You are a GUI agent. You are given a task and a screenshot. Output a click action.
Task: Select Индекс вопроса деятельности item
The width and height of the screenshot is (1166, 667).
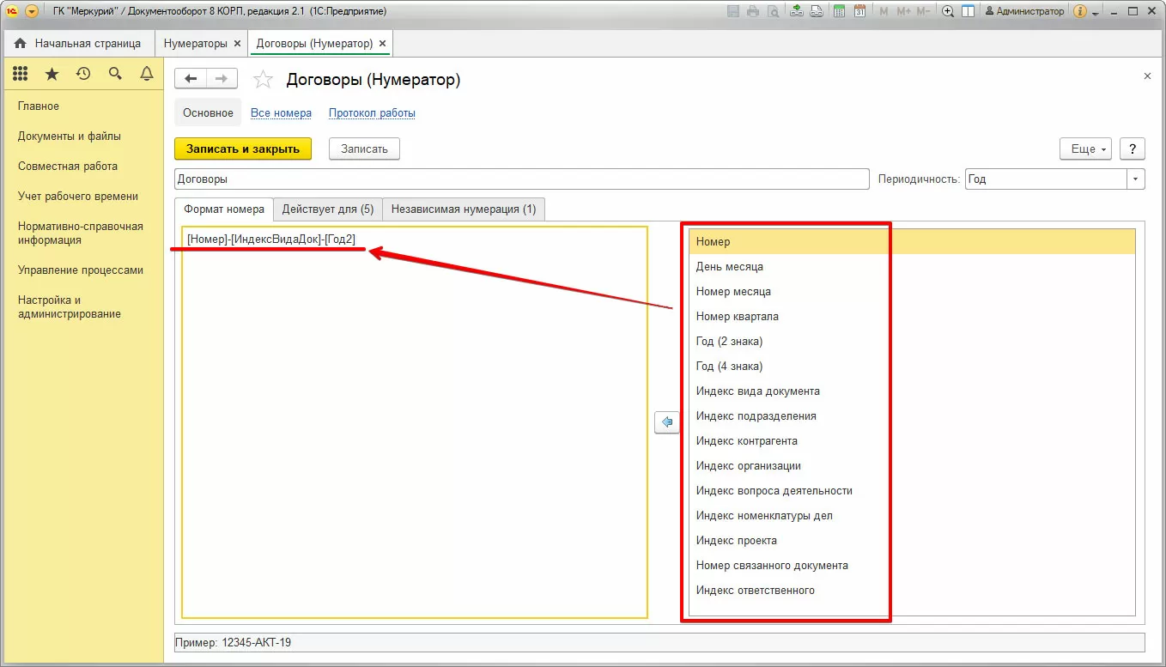tap(913, 491)
